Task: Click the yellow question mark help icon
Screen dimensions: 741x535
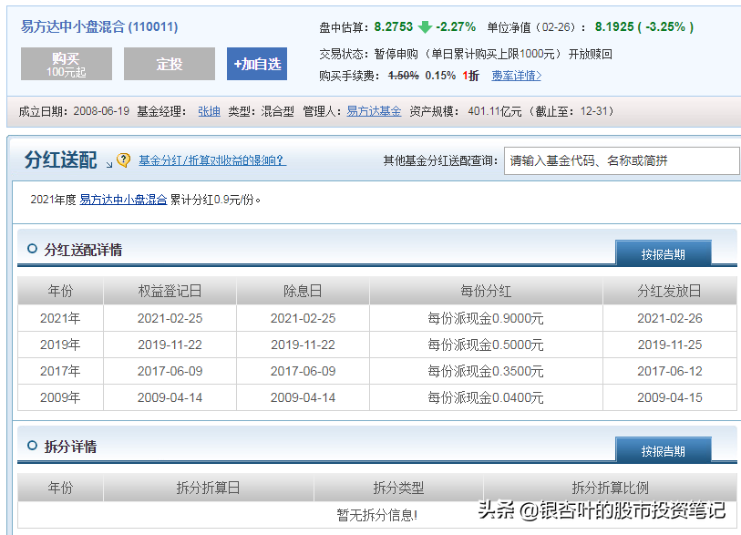Action: (x=123, y=160)
